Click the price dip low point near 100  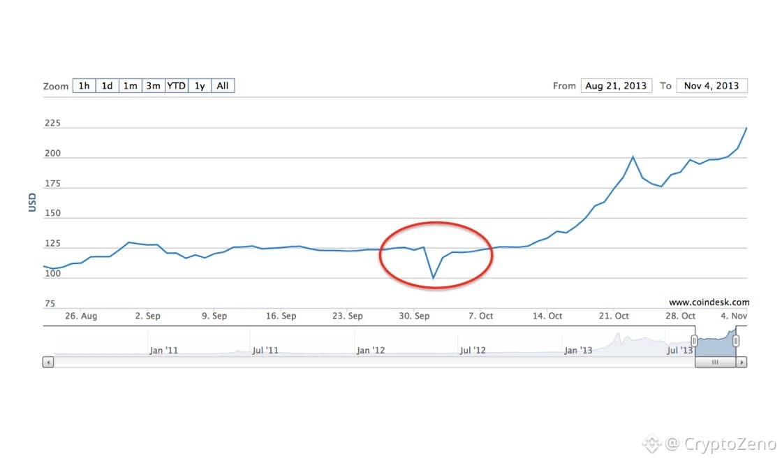[x=434, y=277]
